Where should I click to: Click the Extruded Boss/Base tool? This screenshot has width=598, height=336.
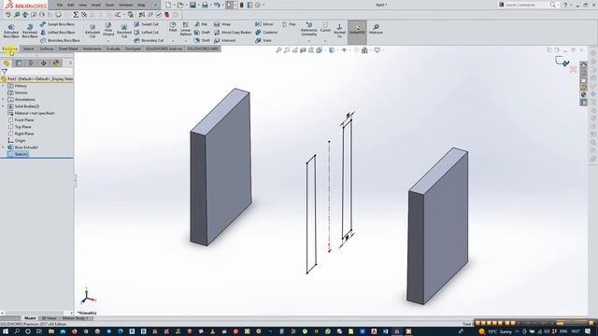(x=11, y=31)
